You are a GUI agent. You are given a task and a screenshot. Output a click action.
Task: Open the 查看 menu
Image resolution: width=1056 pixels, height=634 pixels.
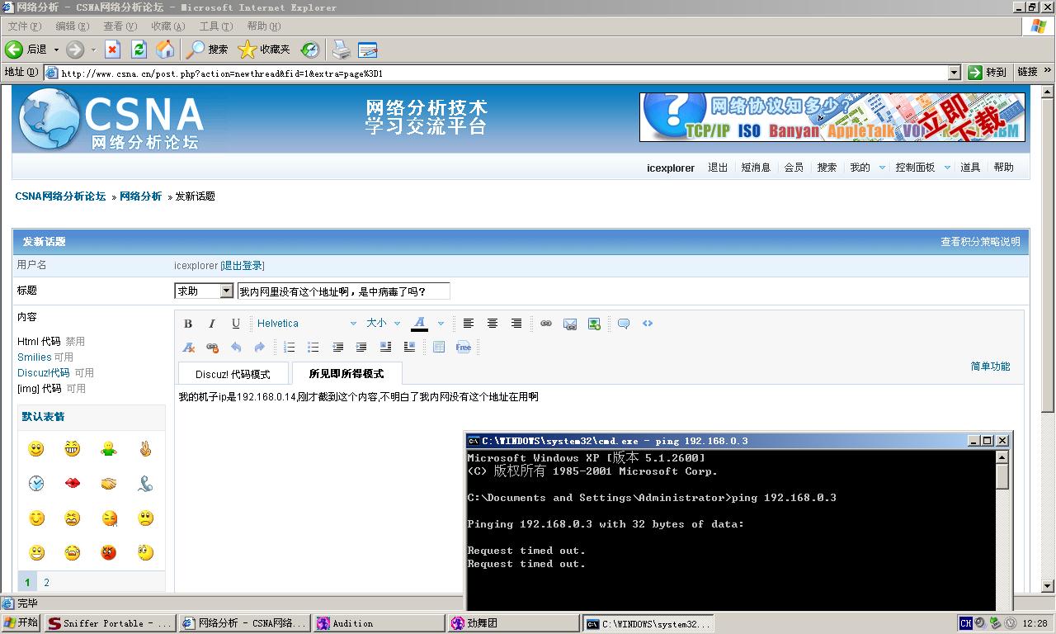(120, 26)
